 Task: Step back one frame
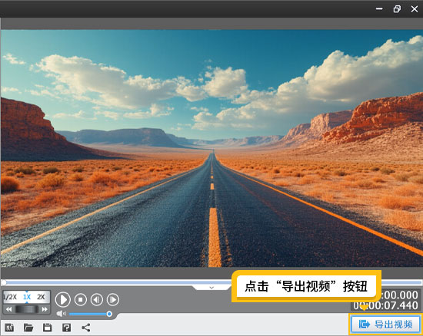(97, 299)
